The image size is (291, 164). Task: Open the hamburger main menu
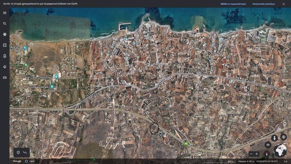[5, 13]
